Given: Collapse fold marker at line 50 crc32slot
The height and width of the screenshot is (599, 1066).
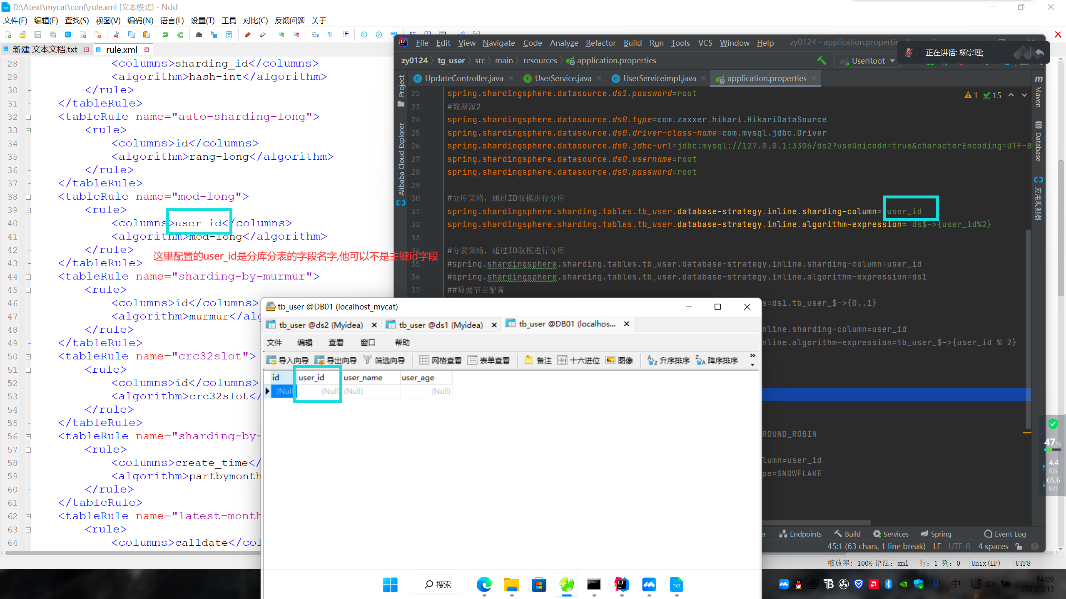Looking at the screenshot, I should [x=28, y=356].
